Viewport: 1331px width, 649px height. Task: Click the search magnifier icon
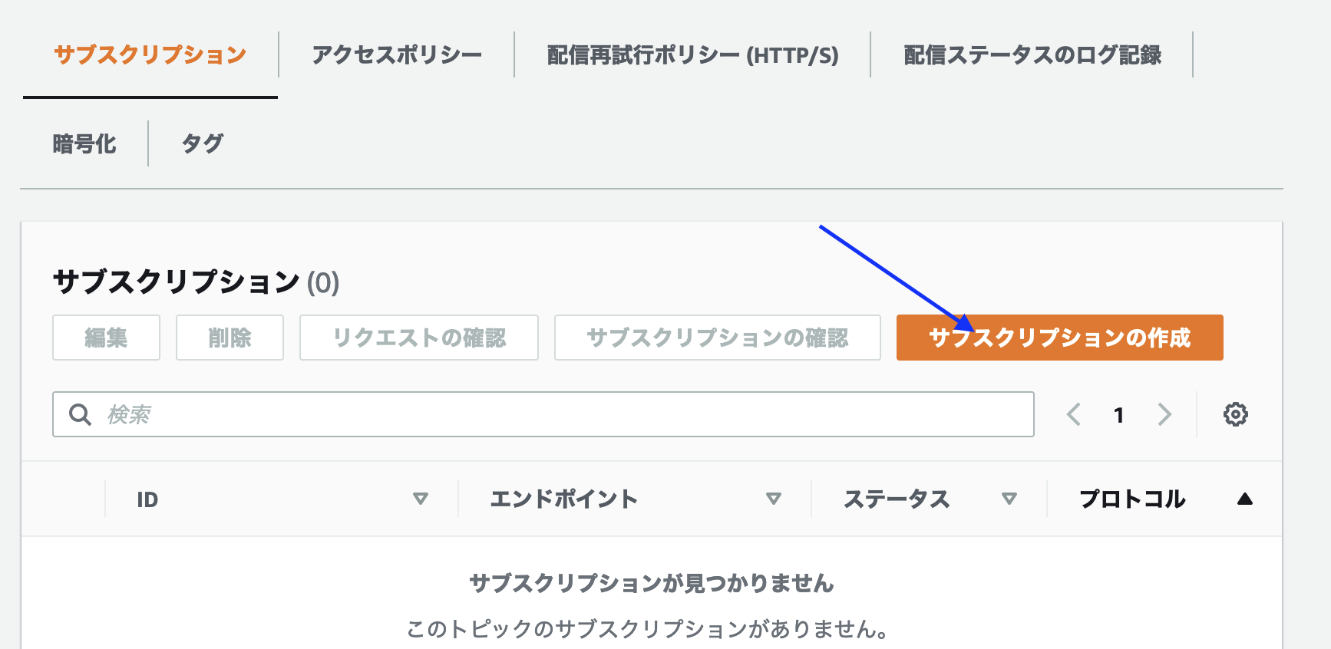coord(80,414)
